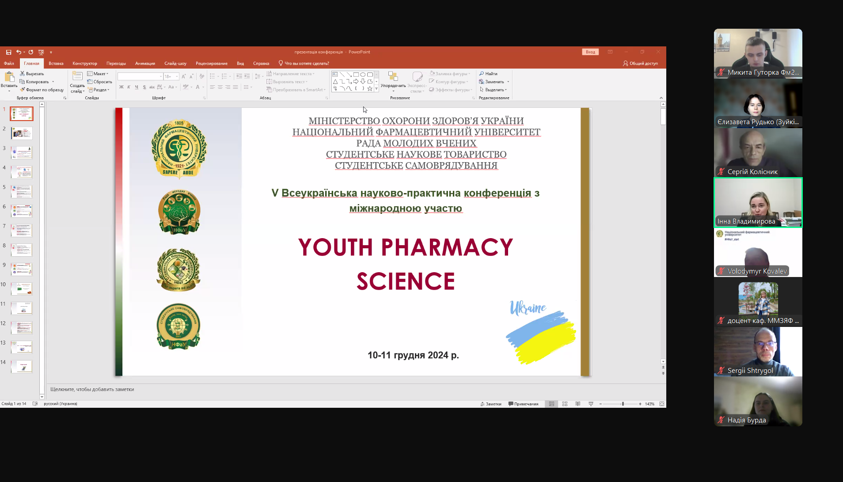The height and width of the screenshot is (482, 843).
Task: Open Reading view from status bar
Action: [x=578, y=404]
